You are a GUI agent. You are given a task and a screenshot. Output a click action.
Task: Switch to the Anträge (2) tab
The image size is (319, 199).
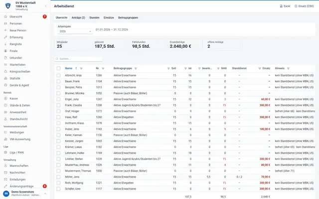click(x=78, y=18)
